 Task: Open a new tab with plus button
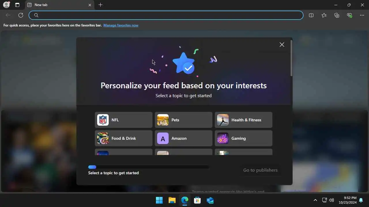100,5
